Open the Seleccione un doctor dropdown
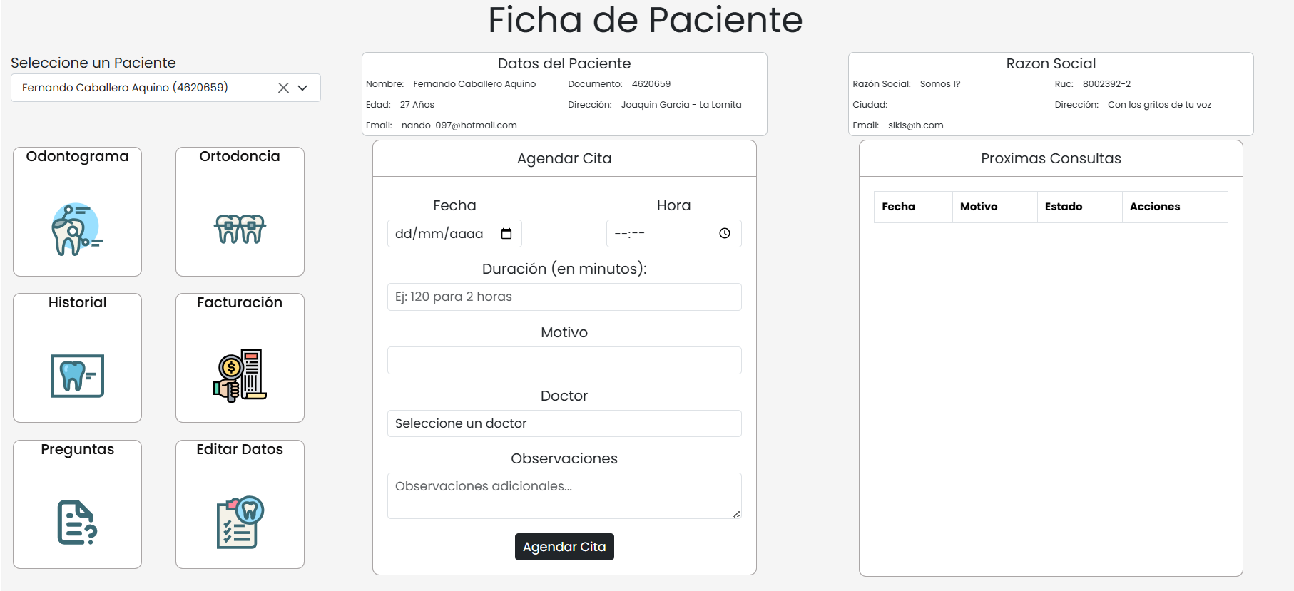The height and width of the screenshot is (591, 1294). (564, 423)
